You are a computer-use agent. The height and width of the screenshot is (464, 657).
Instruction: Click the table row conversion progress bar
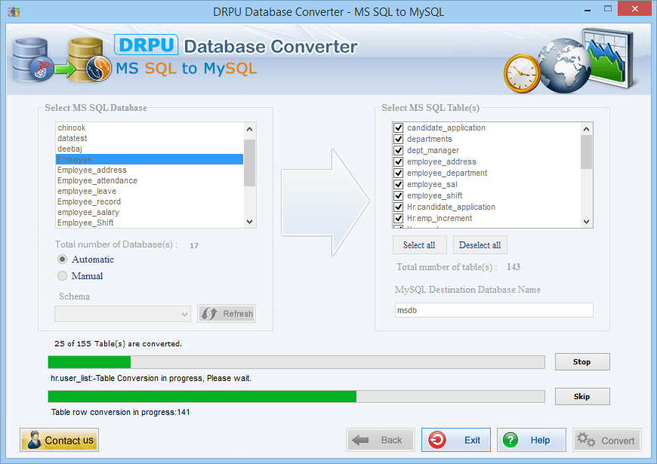coord(297,396)
